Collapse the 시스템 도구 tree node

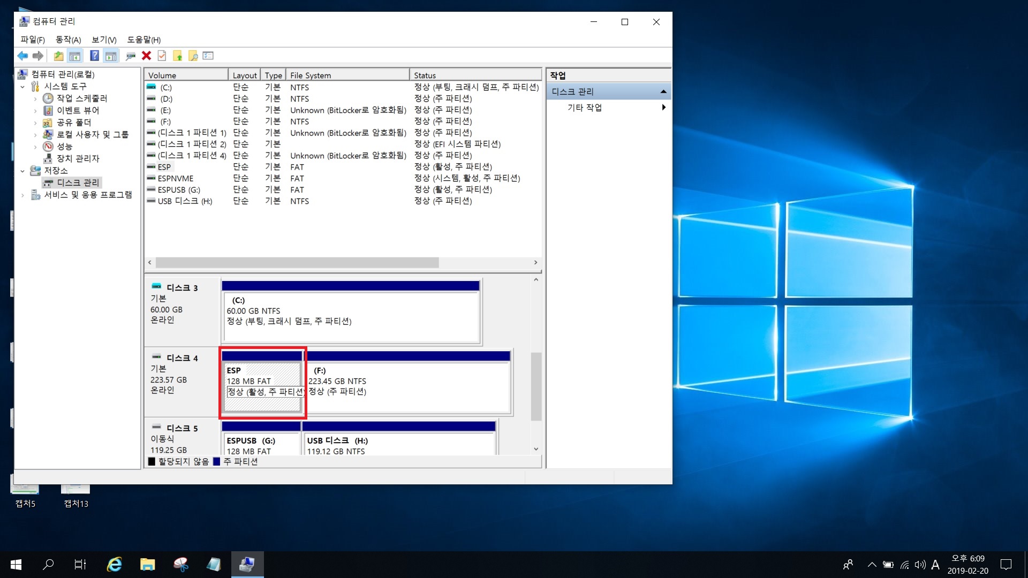(x=22, y=86)
